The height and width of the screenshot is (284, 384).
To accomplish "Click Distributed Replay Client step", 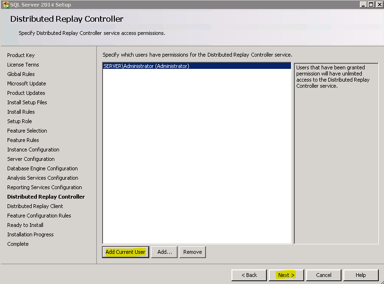I will click(35, 206).
